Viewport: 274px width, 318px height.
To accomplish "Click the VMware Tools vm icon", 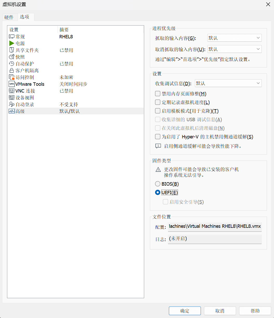I will (x=12, y=84).
